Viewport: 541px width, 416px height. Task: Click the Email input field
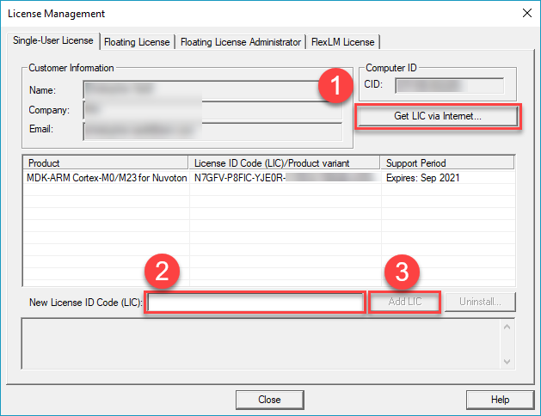[x=212, y=132]
